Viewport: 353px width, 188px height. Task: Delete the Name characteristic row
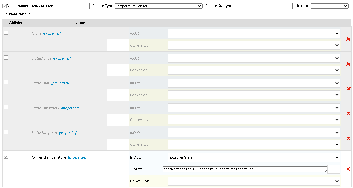[x=348, y=39]
